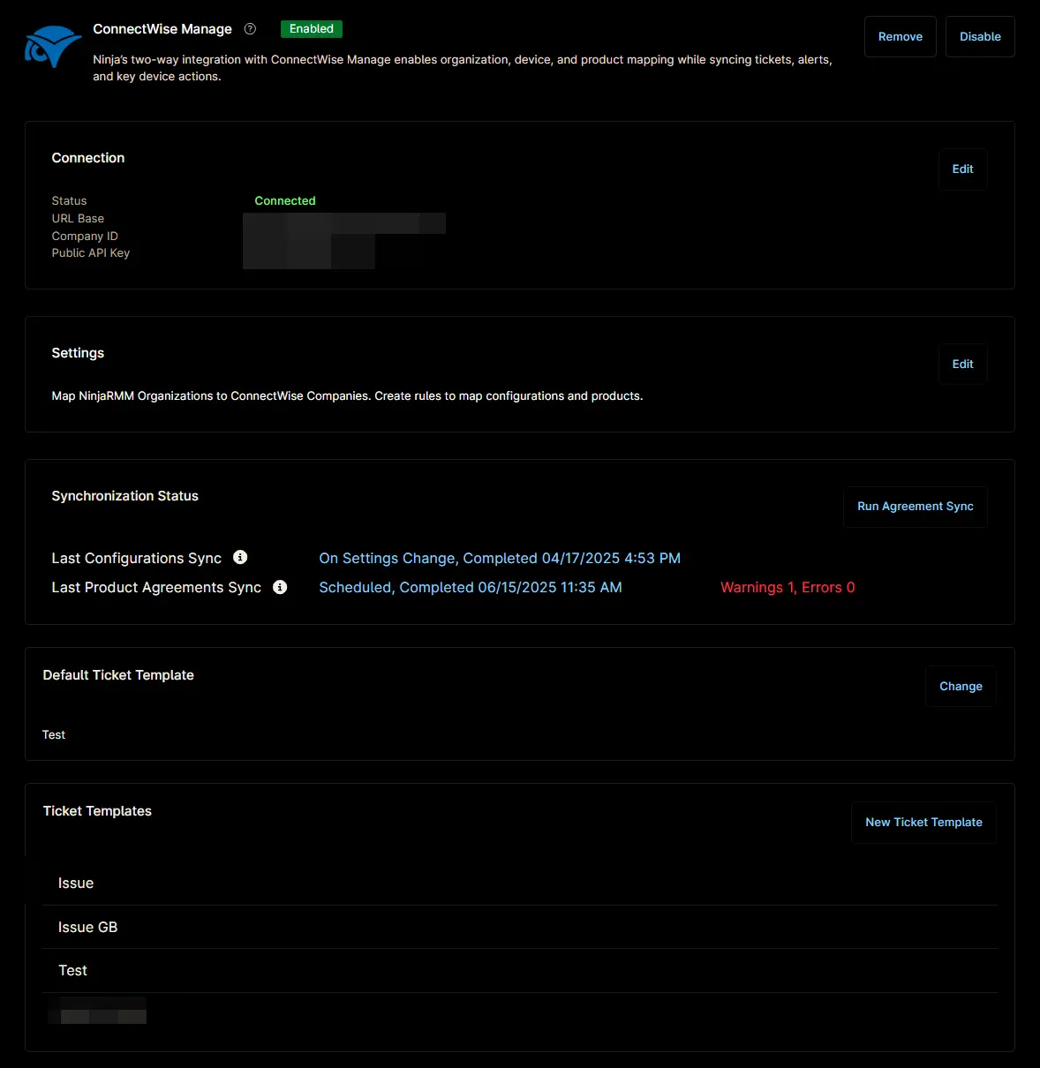1040x1068 pixels.
Task: Click info icon next to Last Configurations Sync
Action: pos(240,557)
